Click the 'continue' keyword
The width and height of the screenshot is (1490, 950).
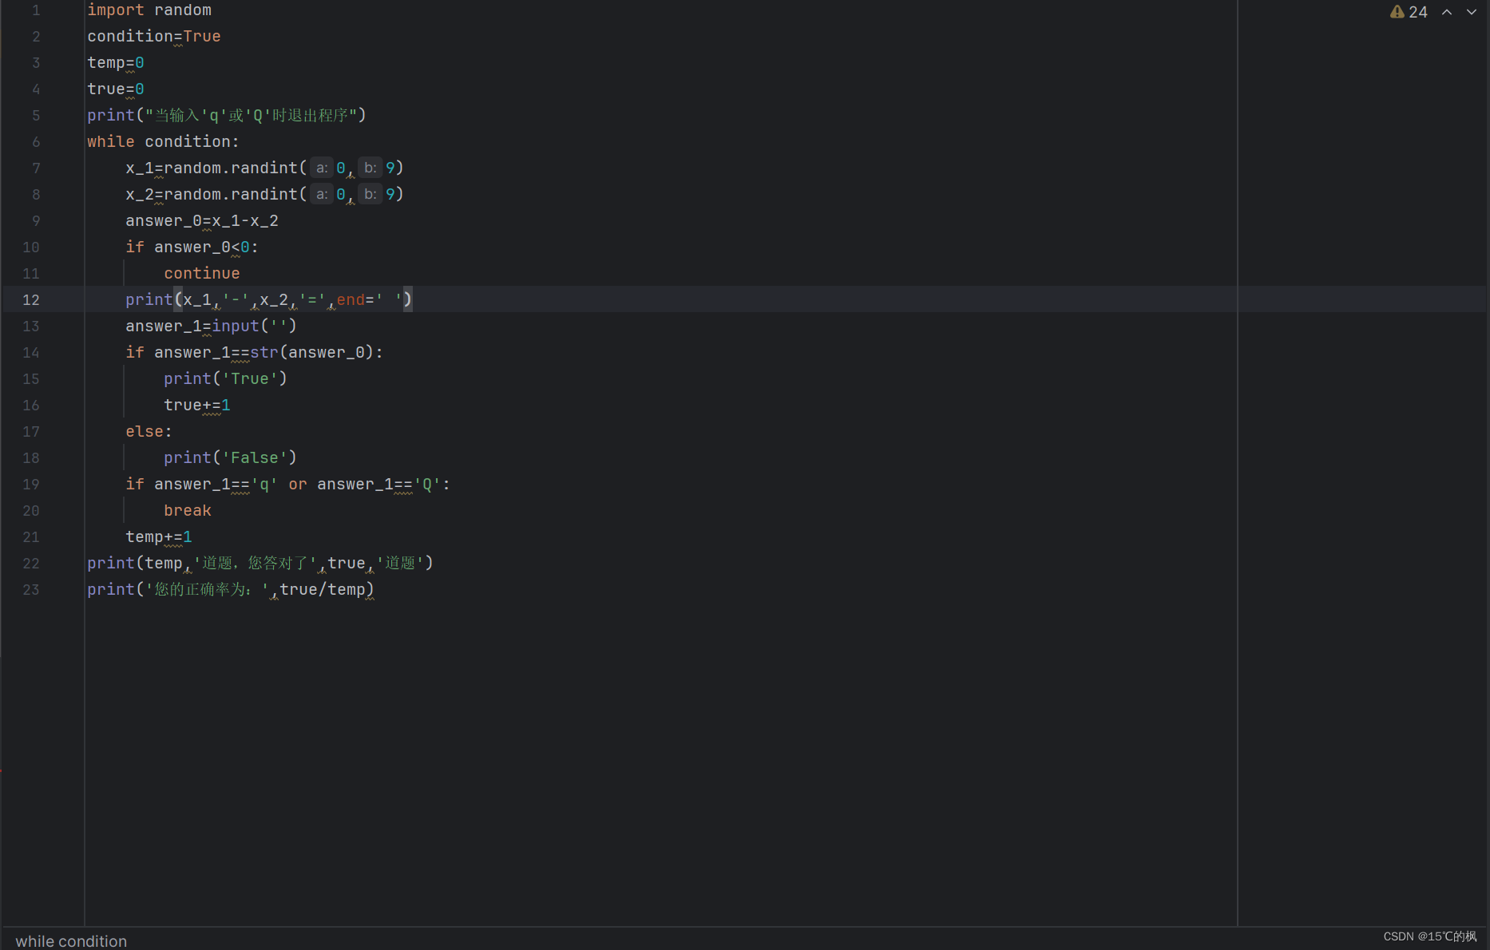tap(202, 273)
